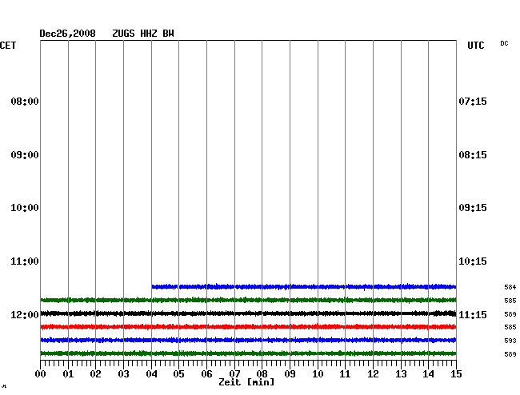
Task: Select minute tick label 07
Action: (x=234, y=374)
